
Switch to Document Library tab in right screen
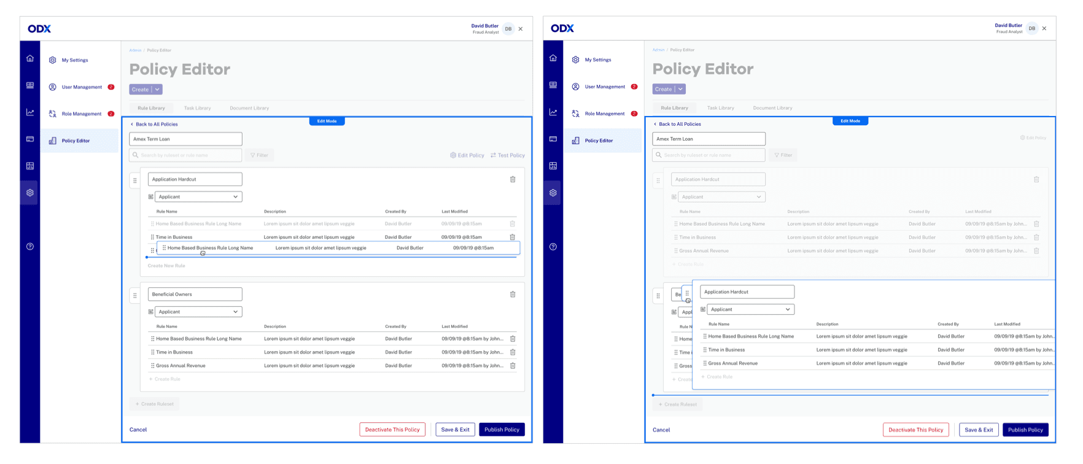click(772, 108)
